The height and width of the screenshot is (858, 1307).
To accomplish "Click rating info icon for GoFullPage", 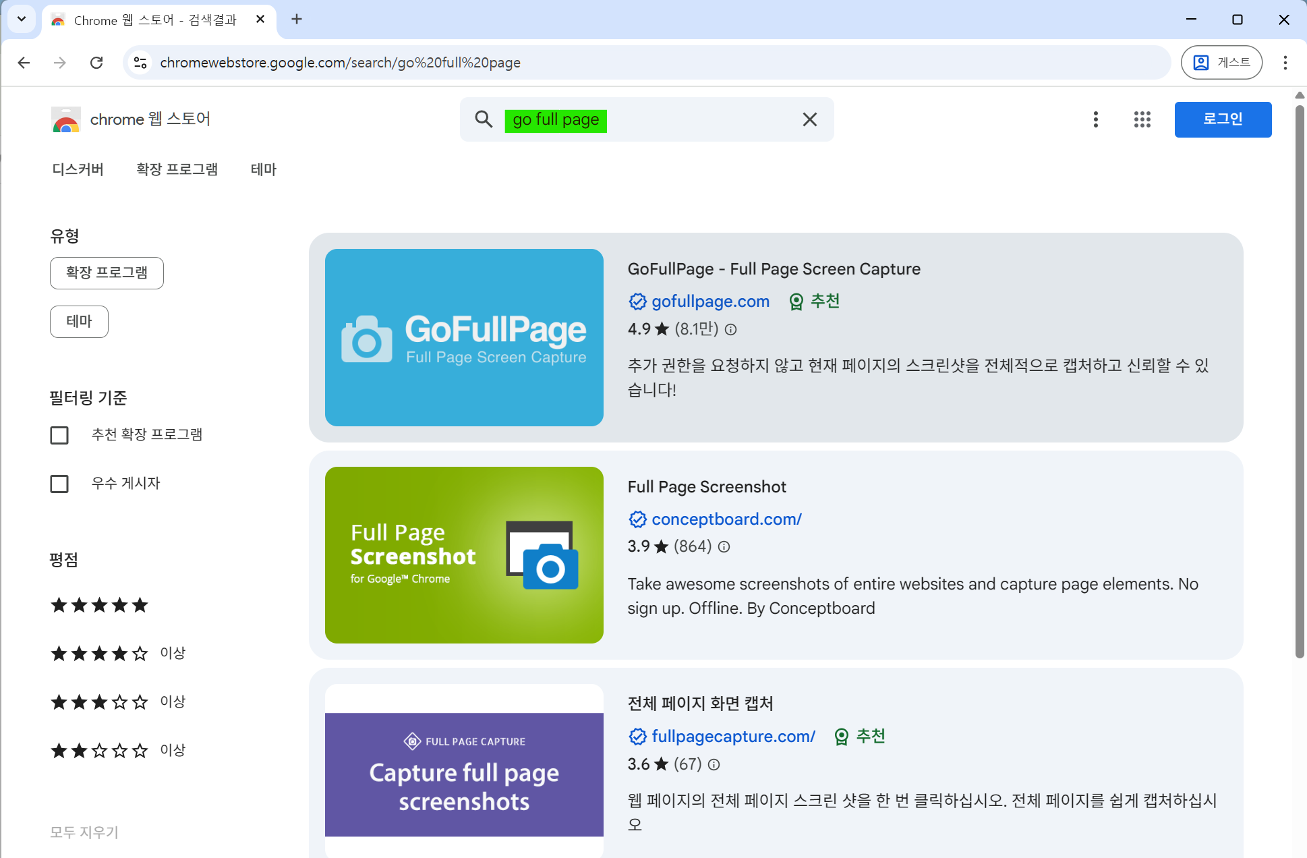I will (x=730, y=329).
